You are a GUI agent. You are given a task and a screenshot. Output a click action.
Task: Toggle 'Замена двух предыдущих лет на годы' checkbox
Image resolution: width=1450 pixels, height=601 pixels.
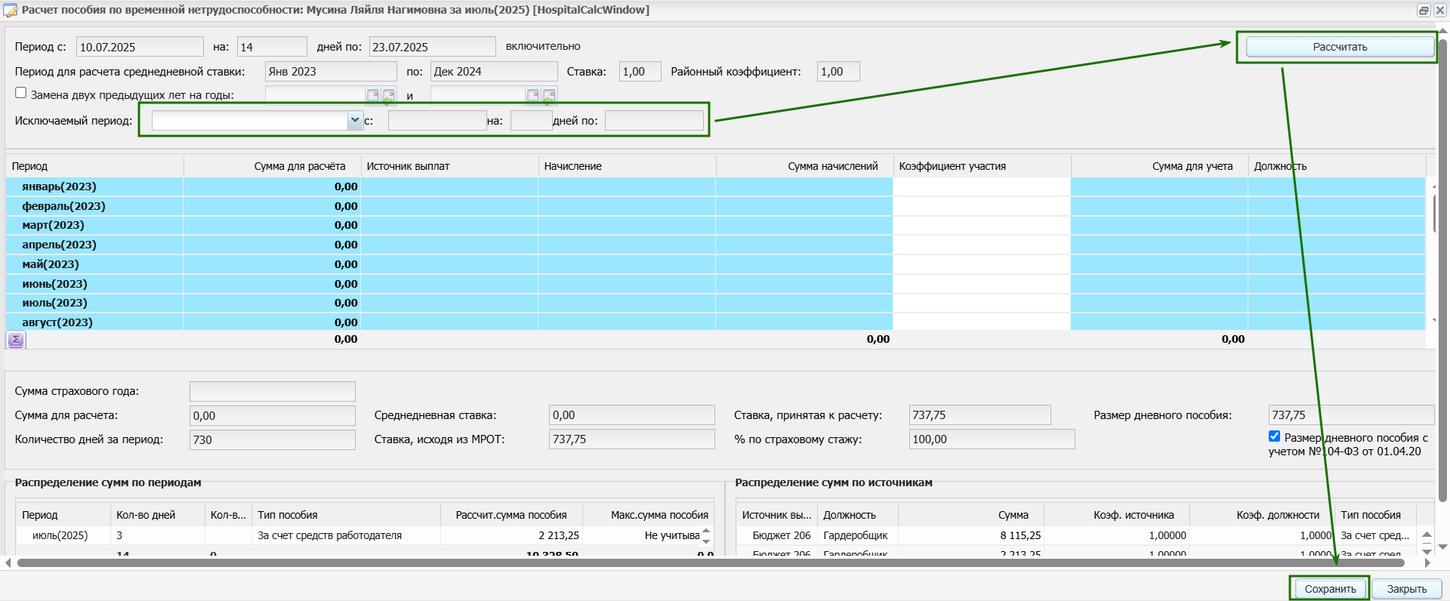(21, 93)
